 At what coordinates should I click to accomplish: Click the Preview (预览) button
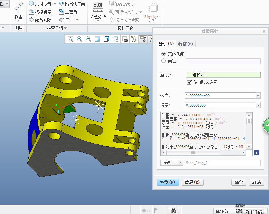pos(168,182)
